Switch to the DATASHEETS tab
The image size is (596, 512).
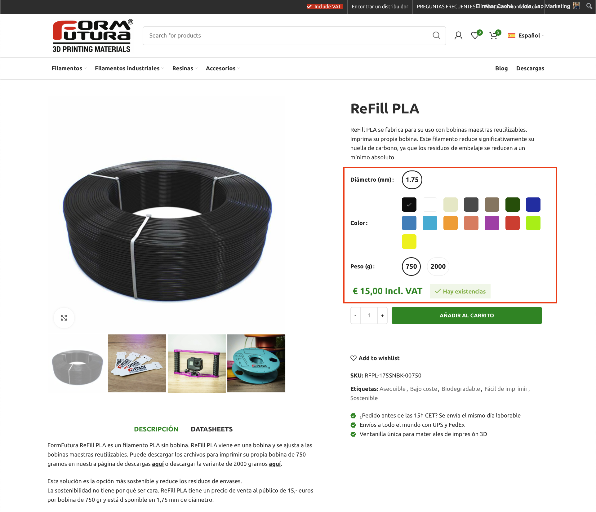212,429
